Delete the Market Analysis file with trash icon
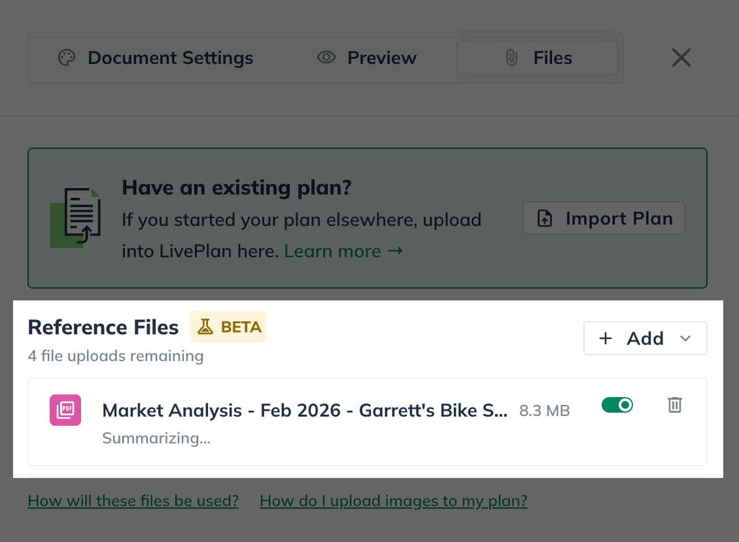This screenshot has width=739, height=542. pos(674,405)
